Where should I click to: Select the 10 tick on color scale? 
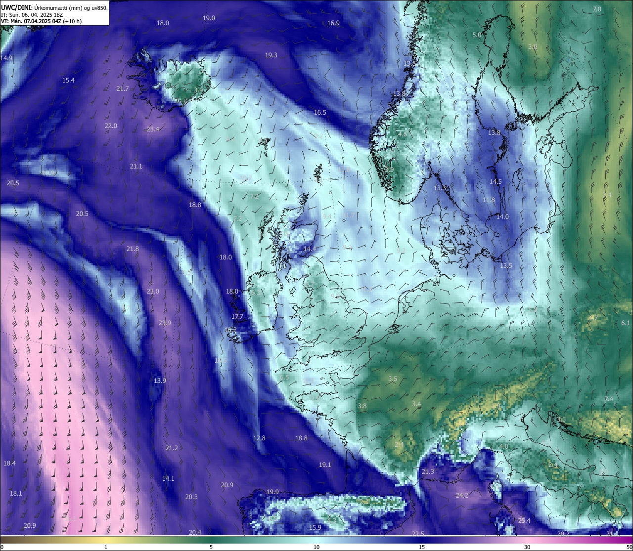[x=316, y=547]
